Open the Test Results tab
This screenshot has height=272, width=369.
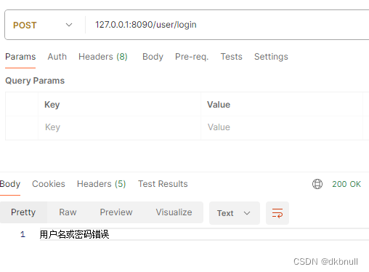pos(163,184)
